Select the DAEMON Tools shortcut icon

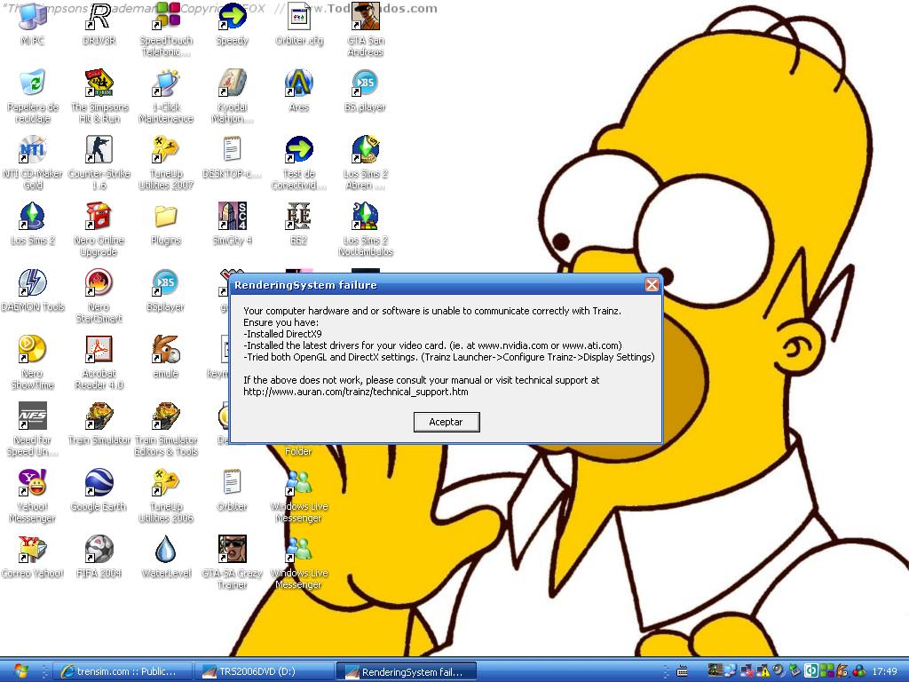(x=33, y=283)
